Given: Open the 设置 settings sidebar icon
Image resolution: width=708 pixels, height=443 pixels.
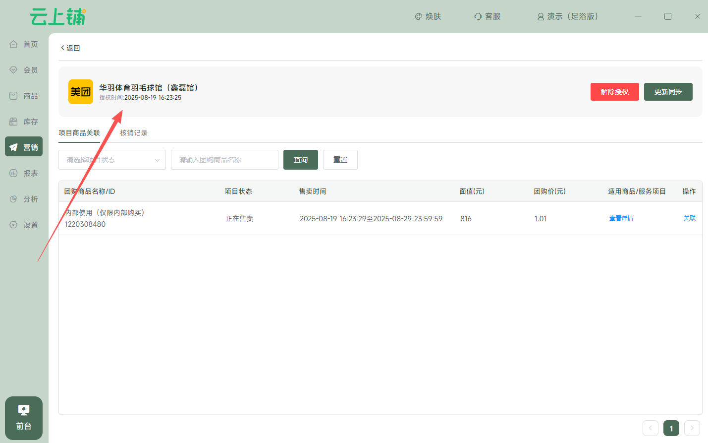Looking at the screenshot, I should [x=14, y=225].
